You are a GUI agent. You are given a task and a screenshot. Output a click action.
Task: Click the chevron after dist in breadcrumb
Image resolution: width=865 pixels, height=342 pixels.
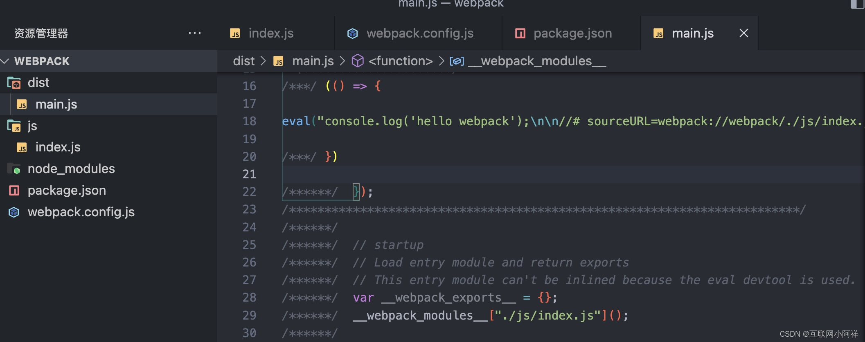[263, 61]
